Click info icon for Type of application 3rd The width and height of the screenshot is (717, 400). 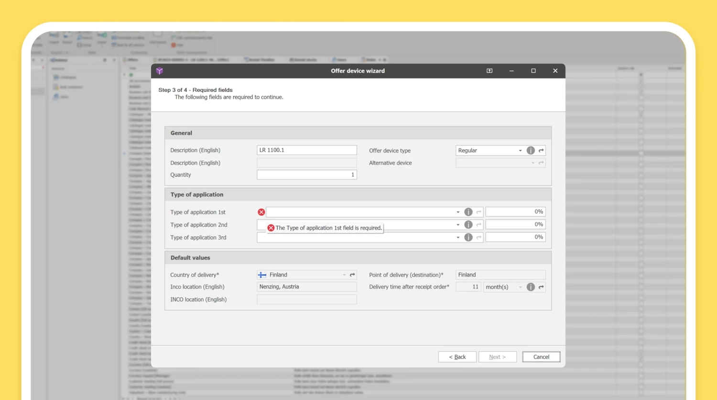pos(468,237)
